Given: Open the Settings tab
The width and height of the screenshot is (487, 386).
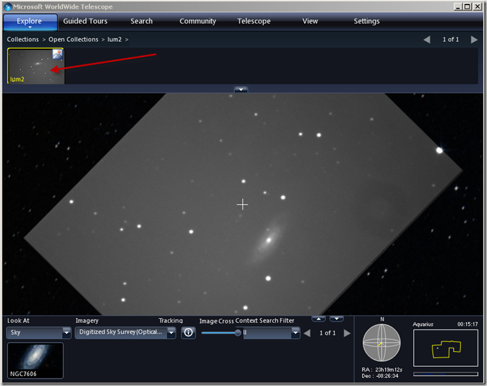Looking at the screenshot, I should [x=367, y=21].
